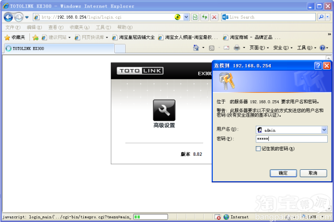Open the 淘宝商城 - 品牌正品 bookmark
Image resolution: width=334 pixels, height=222 pixels.
point(251,37)
